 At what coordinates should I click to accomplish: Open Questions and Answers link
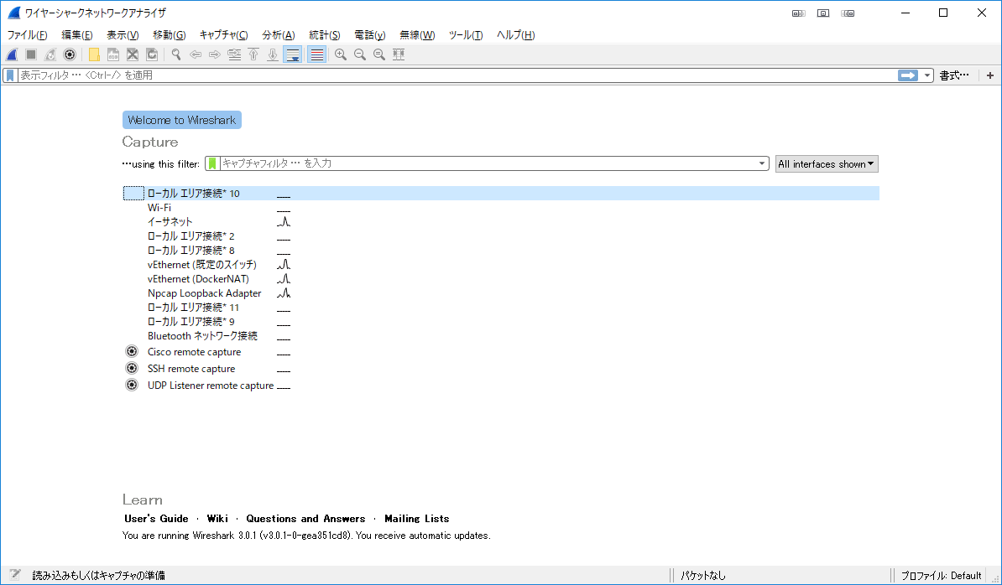pos(305,519)
